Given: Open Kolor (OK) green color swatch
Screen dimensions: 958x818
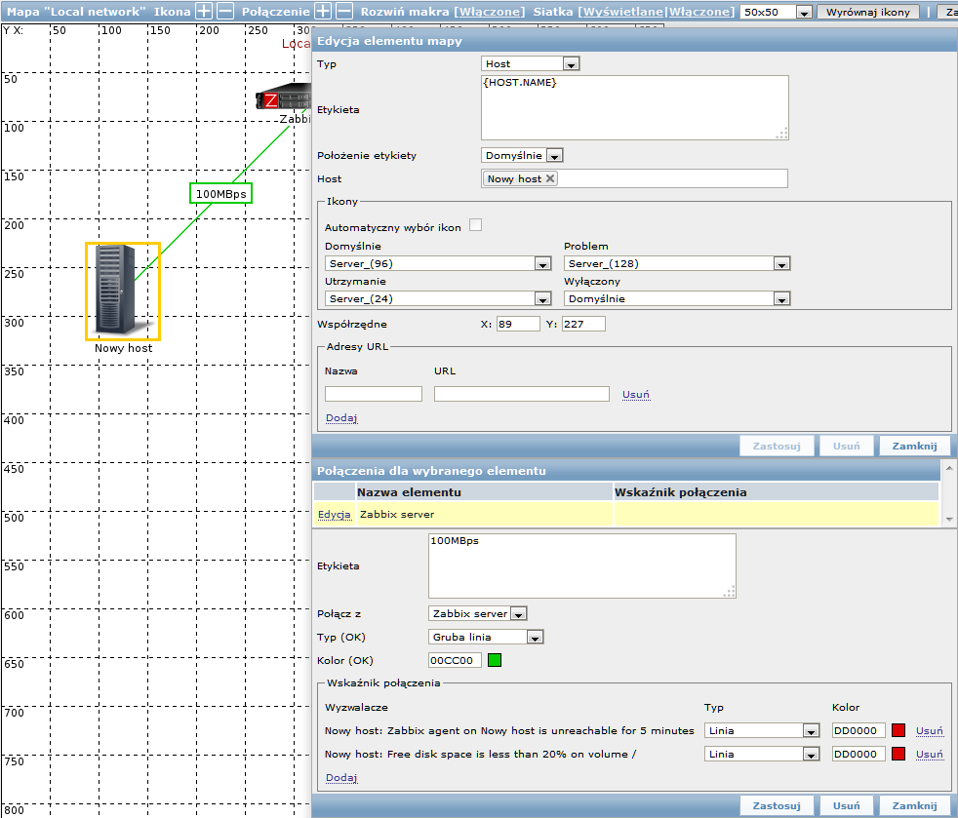Looking at the screenshot, I should pyautogui.click(x=495, y=660).
